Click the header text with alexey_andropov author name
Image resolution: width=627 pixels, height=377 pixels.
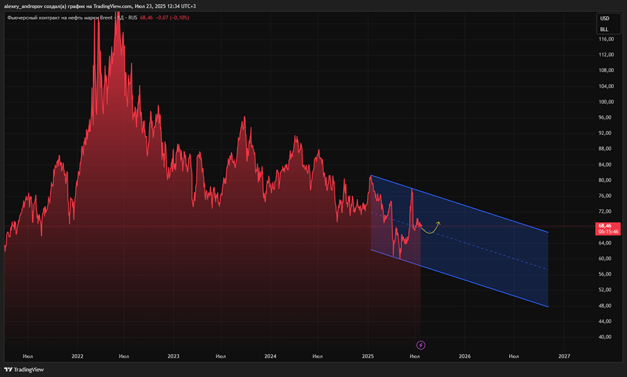100,6
